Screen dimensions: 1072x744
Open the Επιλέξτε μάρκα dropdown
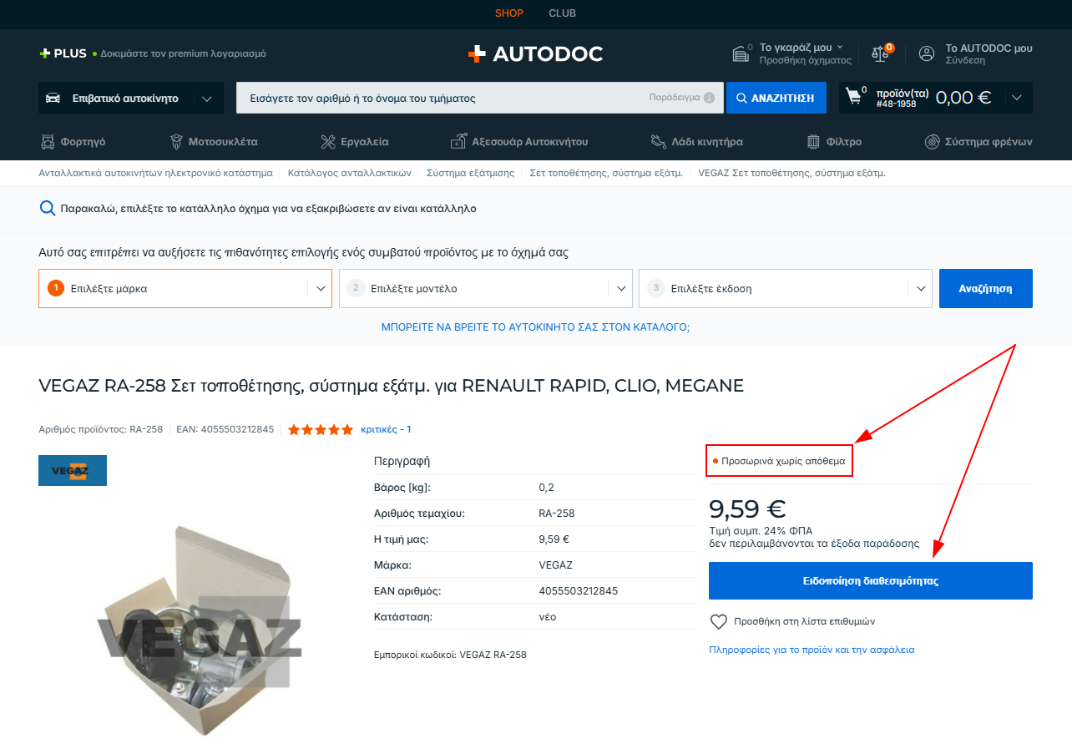[x=185, y=288]
